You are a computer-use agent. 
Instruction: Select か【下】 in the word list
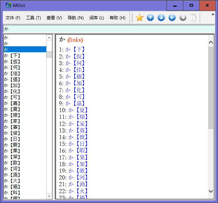[25, 55]
